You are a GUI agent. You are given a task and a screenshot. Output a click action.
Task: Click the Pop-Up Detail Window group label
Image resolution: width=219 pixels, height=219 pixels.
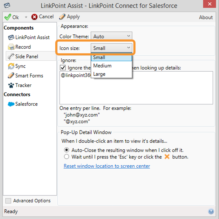[x=86, y=132]
